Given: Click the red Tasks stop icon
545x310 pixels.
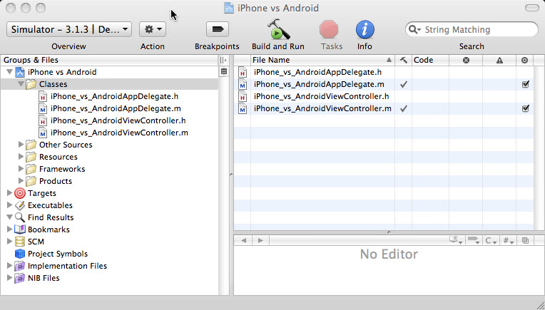Looking at the screenshot, I should 329,29.
